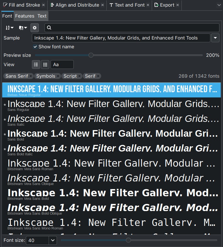Switch font preview to list view
223x247 pixels.
[36, 64]
